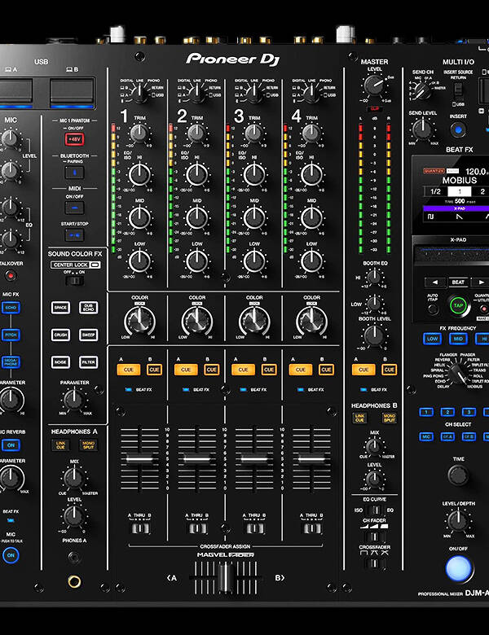Toggle the MIC push-to-talk ON button
Screen dimensions: 489x635
tap(11, 555)
